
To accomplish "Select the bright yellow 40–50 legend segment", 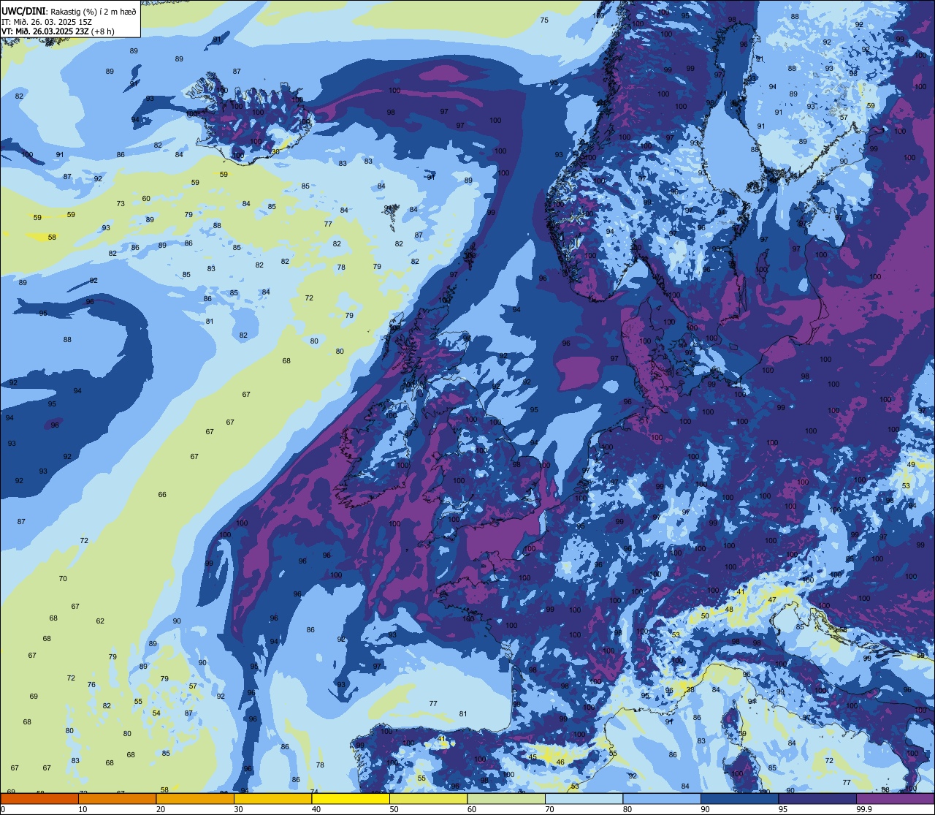I will click(351, 799).
